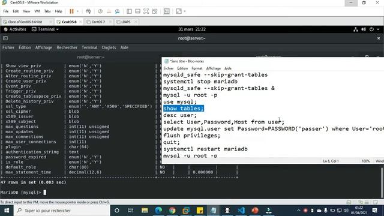The width and height of the screenshot is (384, 216).
Task: Click the GNOME clock showing 31 mars 21:22
Action: point(192,29)
